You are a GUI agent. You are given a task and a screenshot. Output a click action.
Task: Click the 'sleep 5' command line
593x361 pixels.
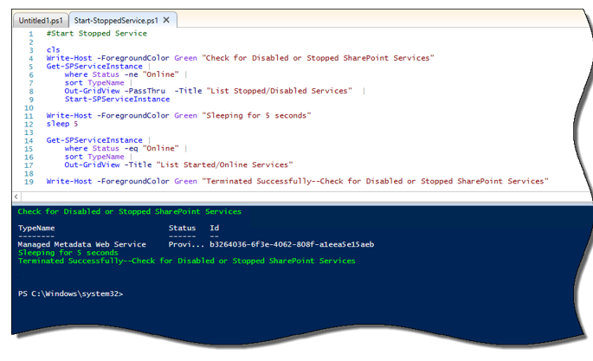pyautogui.click(x=62, y=124)
